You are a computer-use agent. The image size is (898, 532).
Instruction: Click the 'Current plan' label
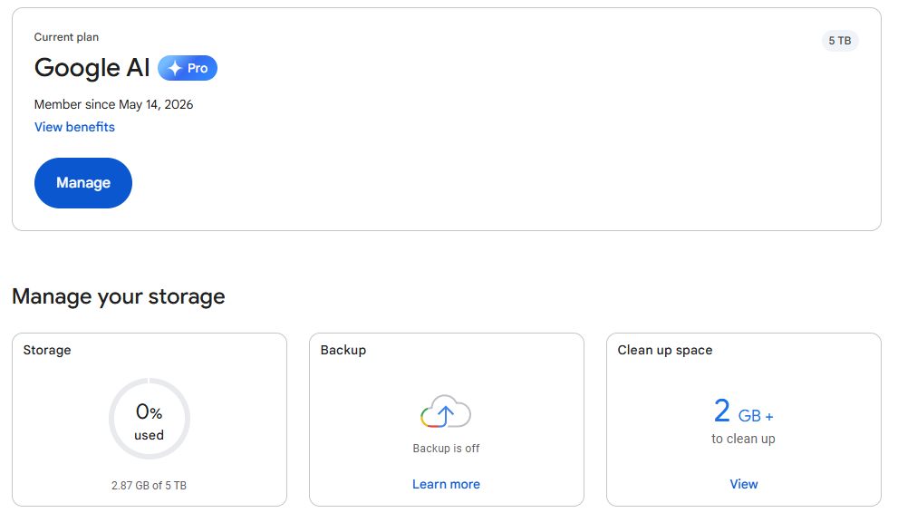click(66, 37)
